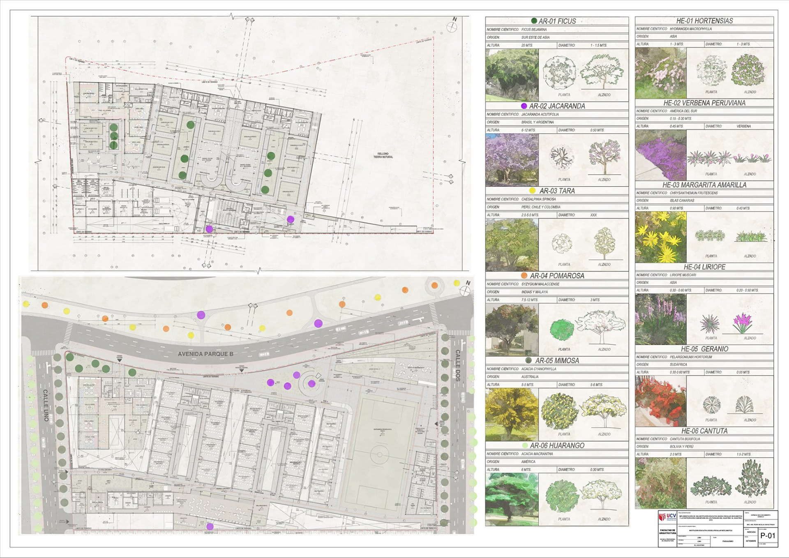Select the Liriope pink elevation drawing
Screen dimensions: 789x558
click(743, 323)
